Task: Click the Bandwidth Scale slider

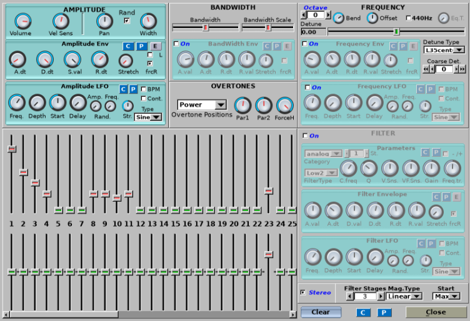Action: pyautogui.click(x=267, y=27)
